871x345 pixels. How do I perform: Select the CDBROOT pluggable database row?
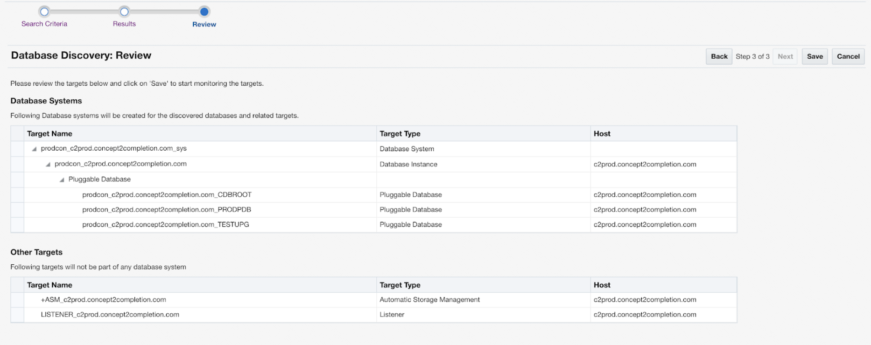click(167, 195)
